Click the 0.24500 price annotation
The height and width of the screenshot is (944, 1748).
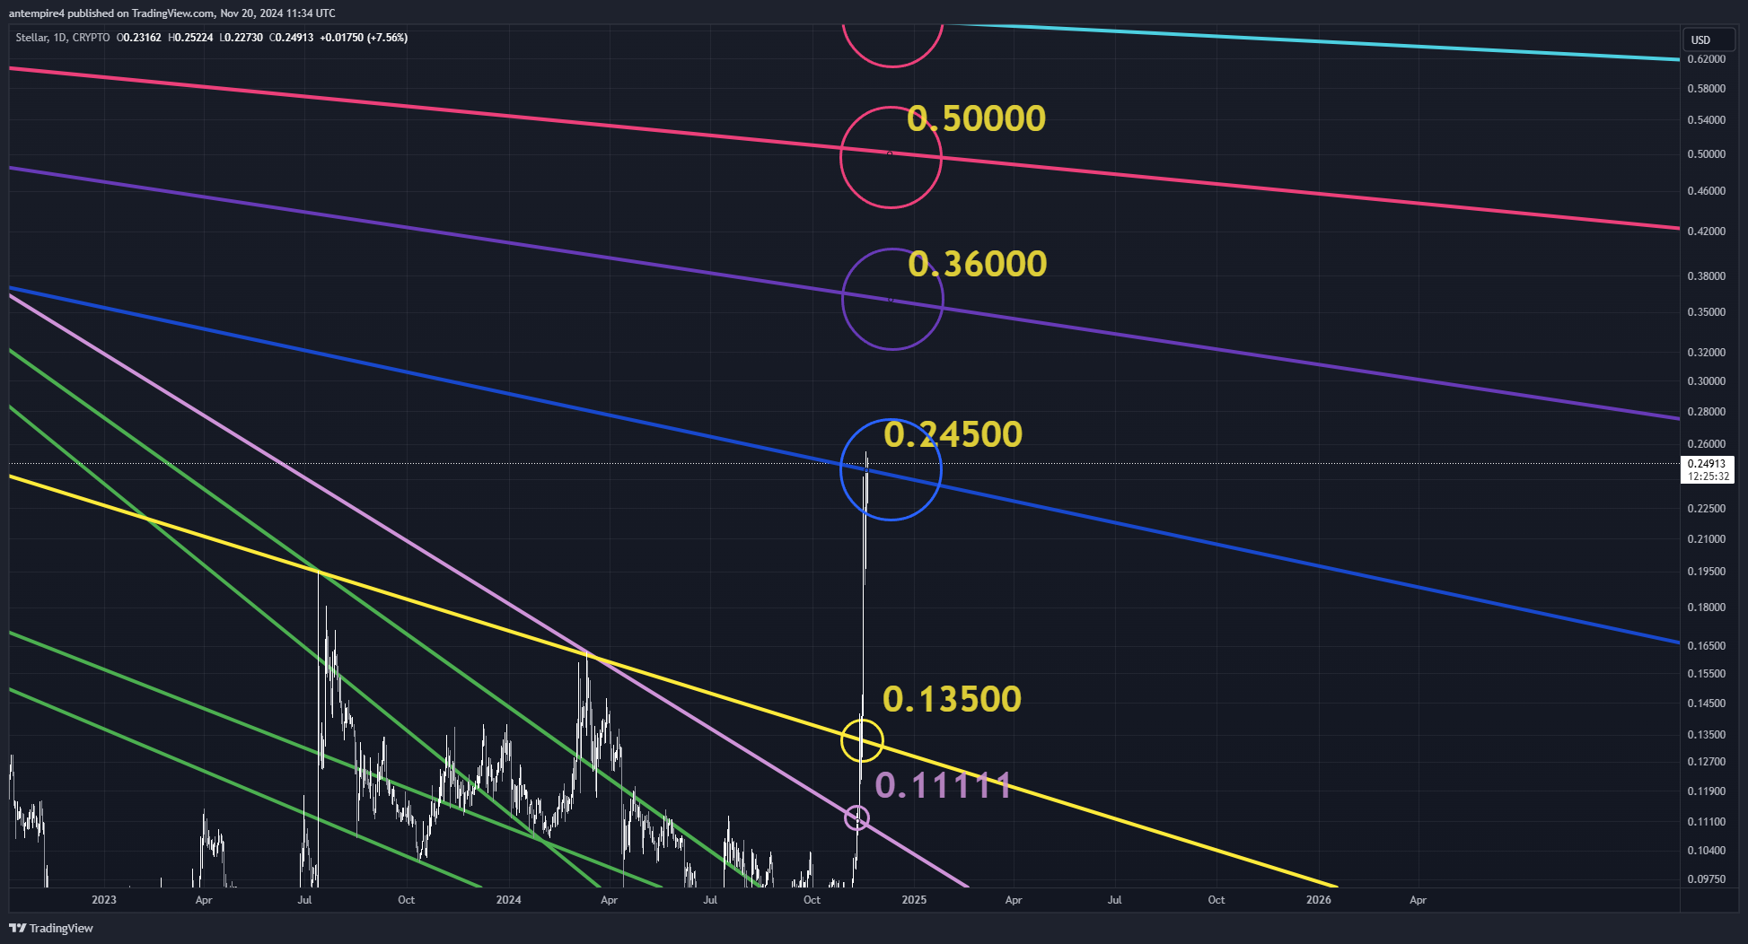(x=953, y=434)
